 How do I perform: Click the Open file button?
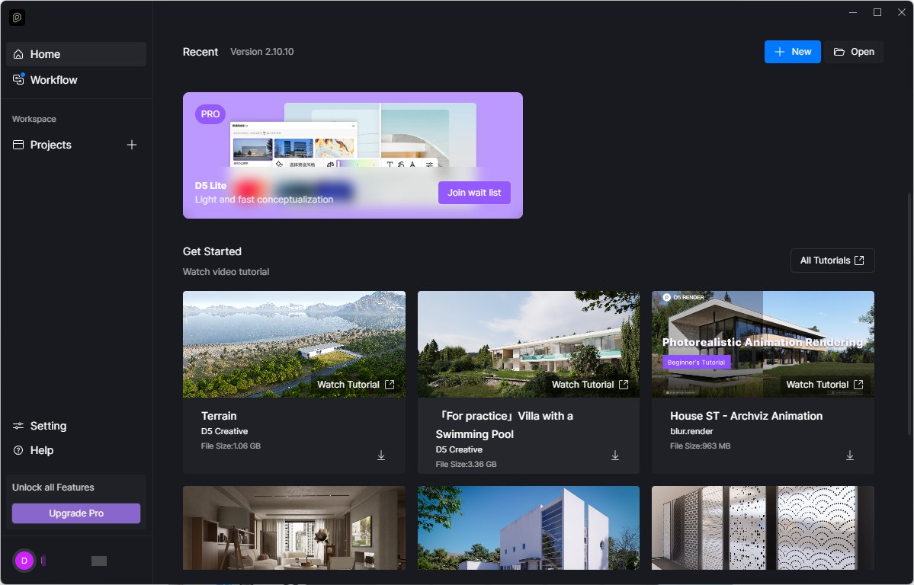pyautogui.click(x=854, y=52)
